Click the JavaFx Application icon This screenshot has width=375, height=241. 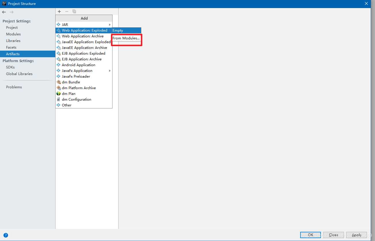pos(59,71)
